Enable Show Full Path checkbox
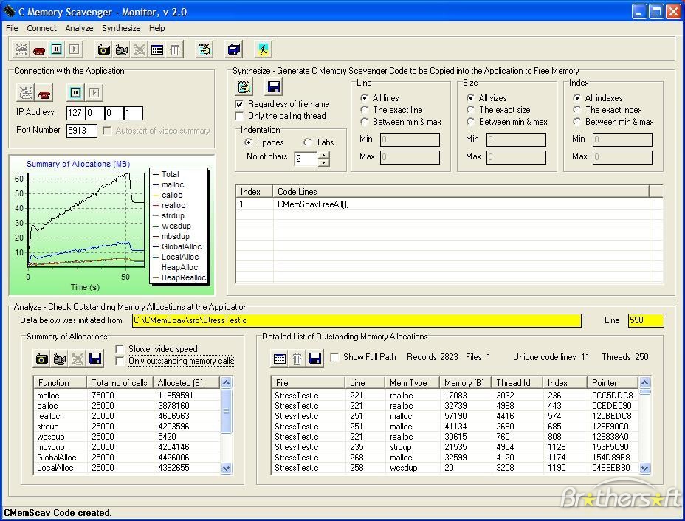 334,357
